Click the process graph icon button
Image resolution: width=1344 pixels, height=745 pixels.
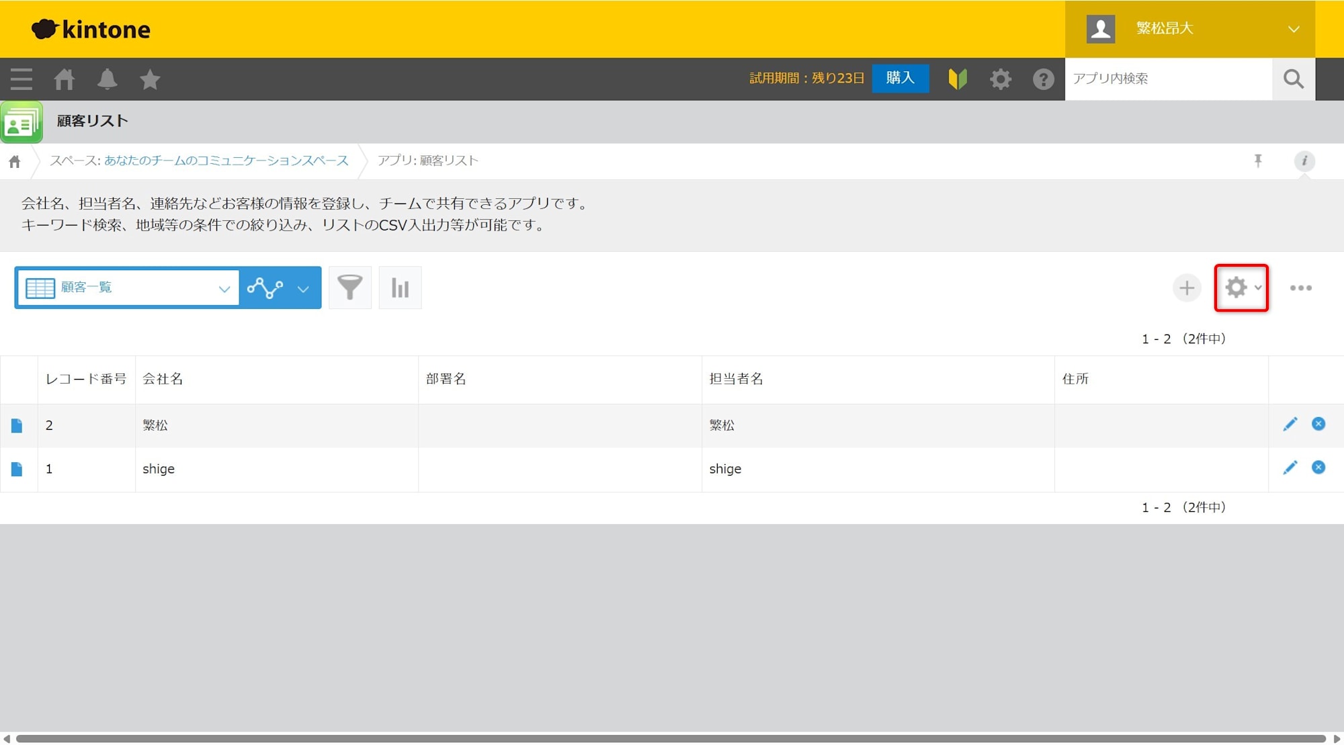(265, 288)
